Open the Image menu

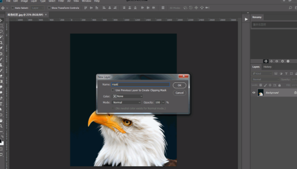24,1
